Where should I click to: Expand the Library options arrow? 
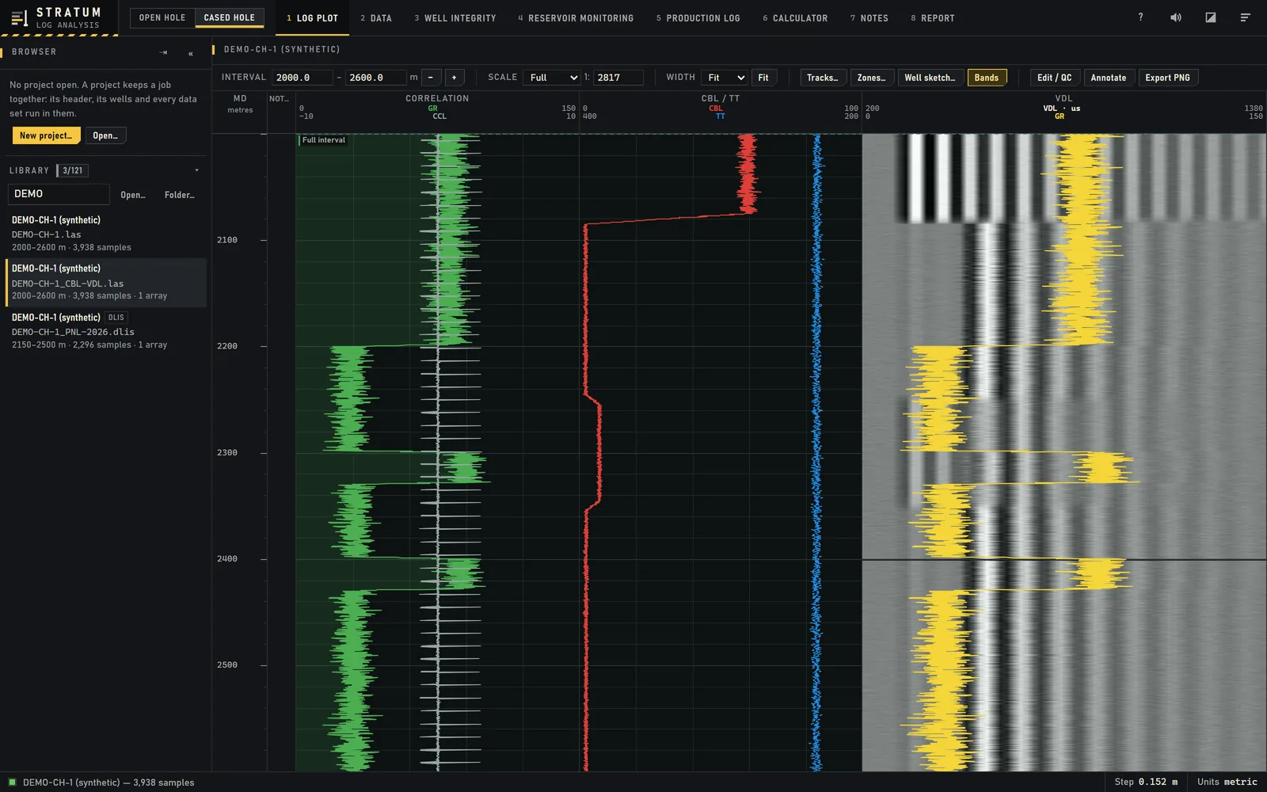[x=197, y=170]
